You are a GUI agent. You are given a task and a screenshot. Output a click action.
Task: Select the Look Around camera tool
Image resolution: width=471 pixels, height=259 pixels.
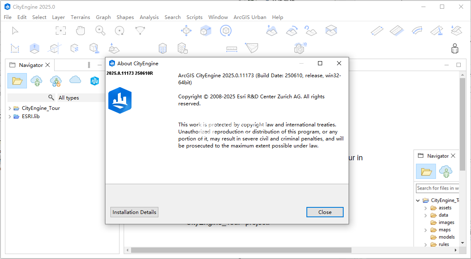pyautogui.click(x=140, y=31)
